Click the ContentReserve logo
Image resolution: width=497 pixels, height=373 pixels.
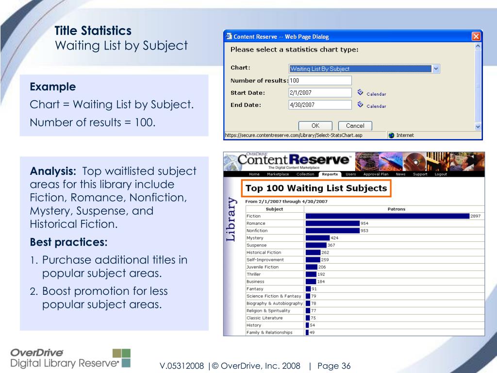pos(294,161)
